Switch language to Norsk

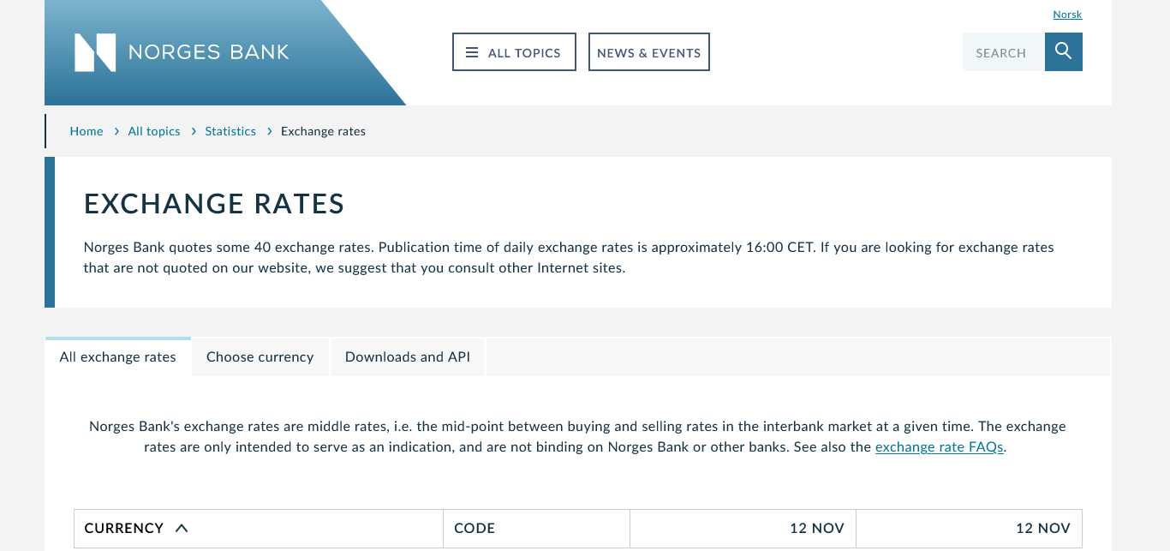[1067, 15]
